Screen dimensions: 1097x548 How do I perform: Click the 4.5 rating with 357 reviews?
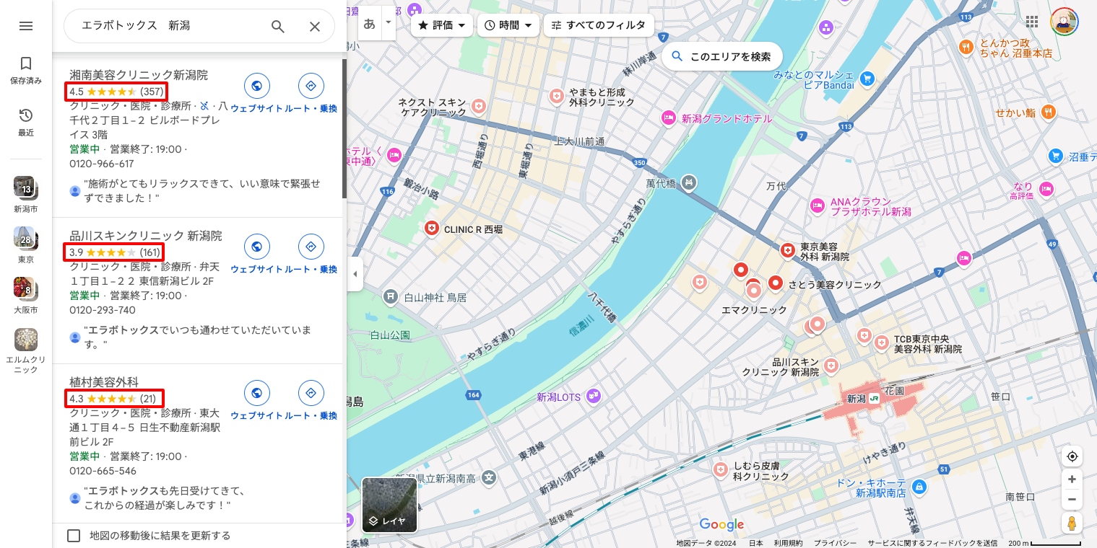pyautogui.click(x=116, y=92)
